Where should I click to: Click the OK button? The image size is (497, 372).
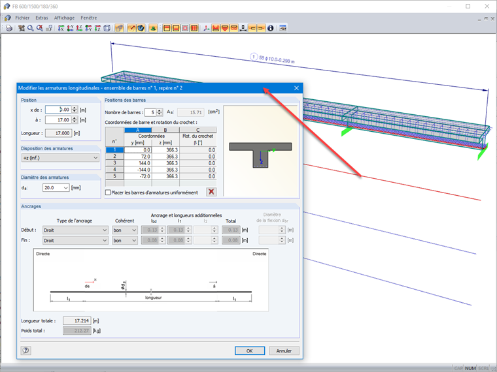point(250,351)
